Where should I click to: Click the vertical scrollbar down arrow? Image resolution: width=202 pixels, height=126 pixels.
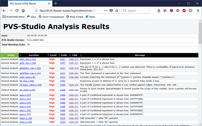point(200,124)
